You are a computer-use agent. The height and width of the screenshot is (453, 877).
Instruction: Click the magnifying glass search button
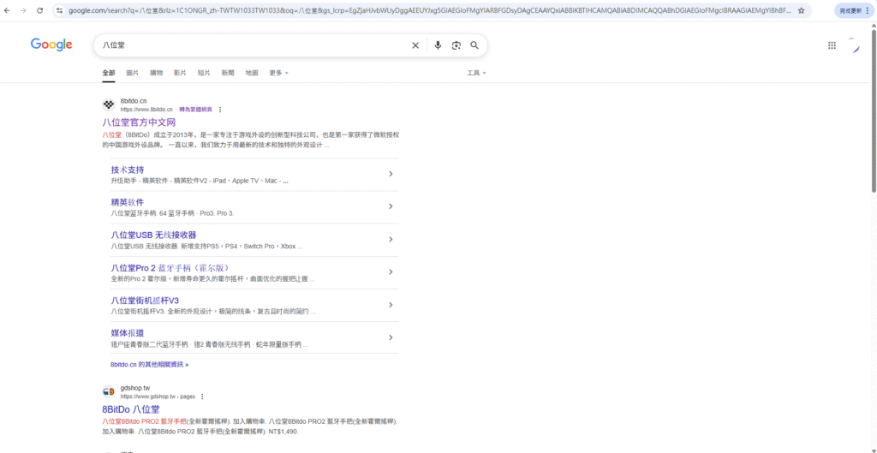pyautogui.click(x=474, y=45)
